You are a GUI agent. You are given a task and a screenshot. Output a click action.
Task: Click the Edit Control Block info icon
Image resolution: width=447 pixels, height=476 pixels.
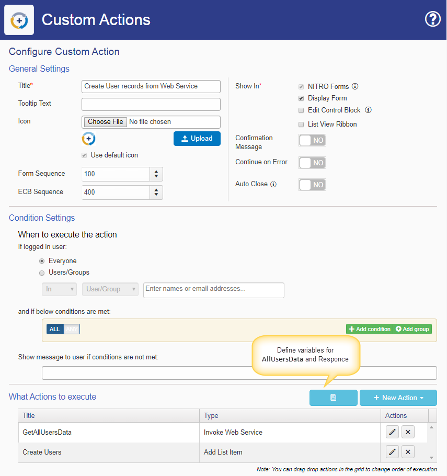tap(368, 110)
